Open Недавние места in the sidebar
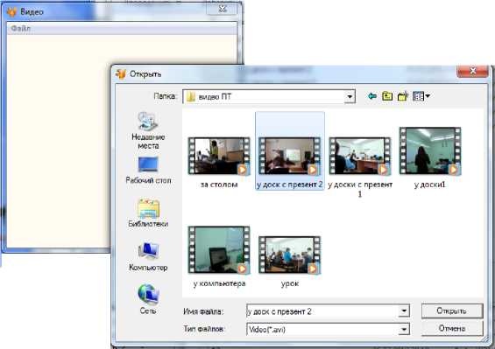The image size is (495, 349). point(148,130)
